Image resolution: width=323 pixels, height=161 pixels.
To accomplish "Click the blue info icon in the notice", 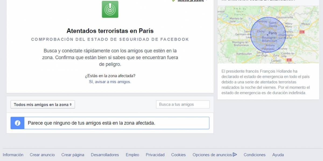I will [17, 123].
